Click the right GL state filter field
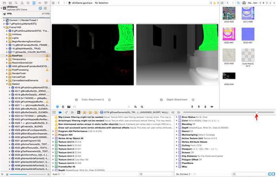The width and height of the screenshot is (276, 177). (x=249, y=174)
